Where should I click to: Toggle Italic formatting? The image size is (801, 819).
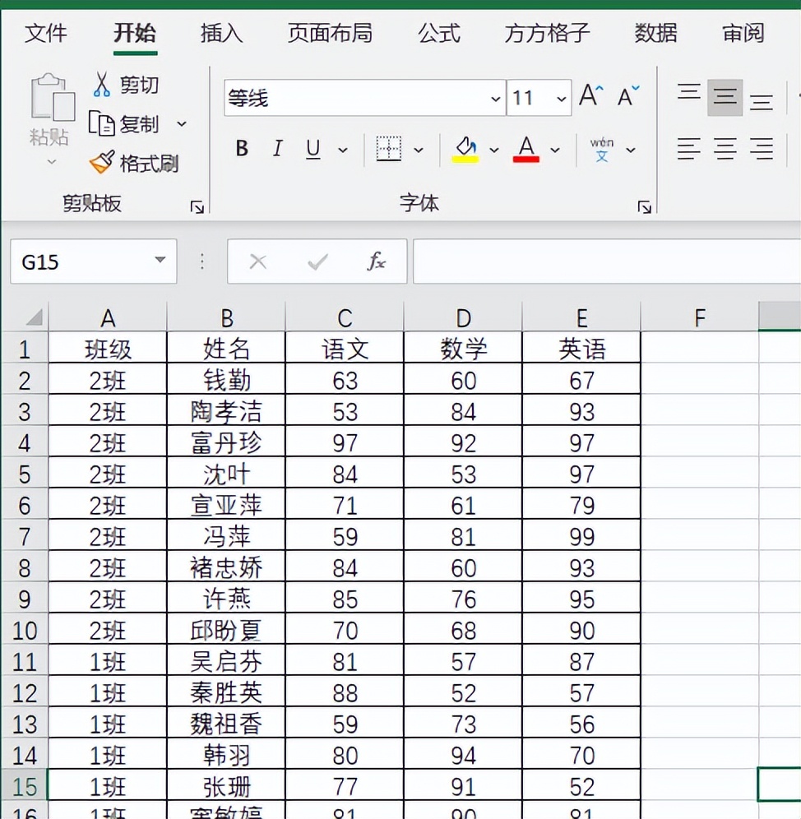tap(277, 149)
